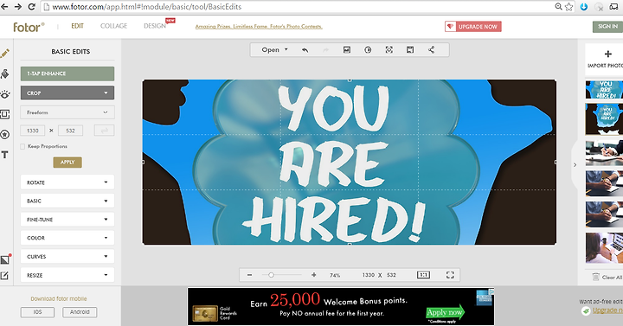
Task: Collapse the right photo panel arrow
Action: click(x=575, y=164)
